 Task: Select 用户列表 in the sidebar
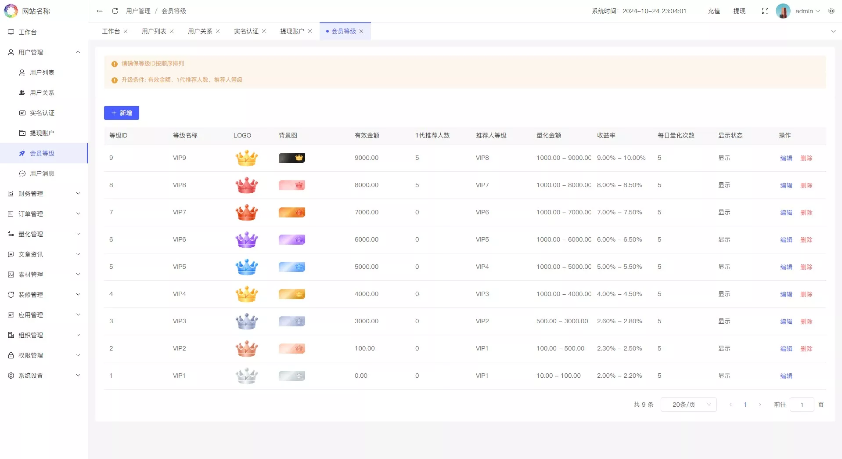[42, 72]
